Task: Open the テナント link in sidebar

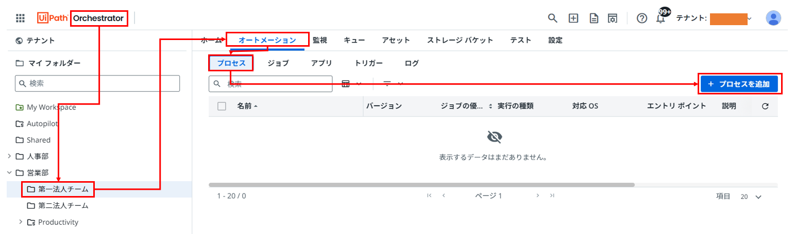Action: coord(40,41)
